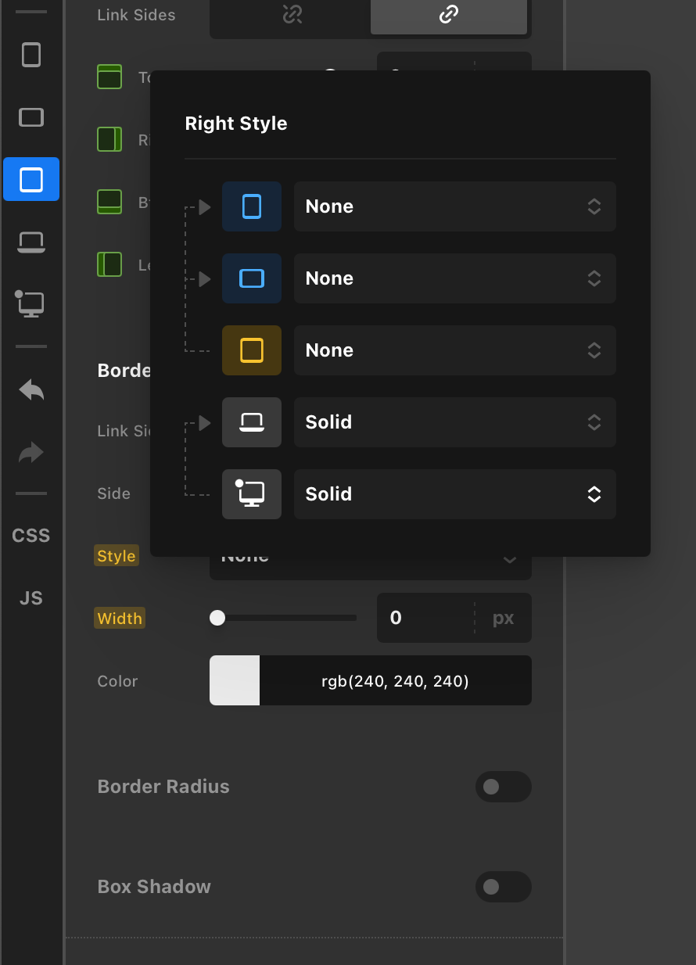
Task: Select the desktop breakpoint in sidebar
Action: click(x=31, y=303)
